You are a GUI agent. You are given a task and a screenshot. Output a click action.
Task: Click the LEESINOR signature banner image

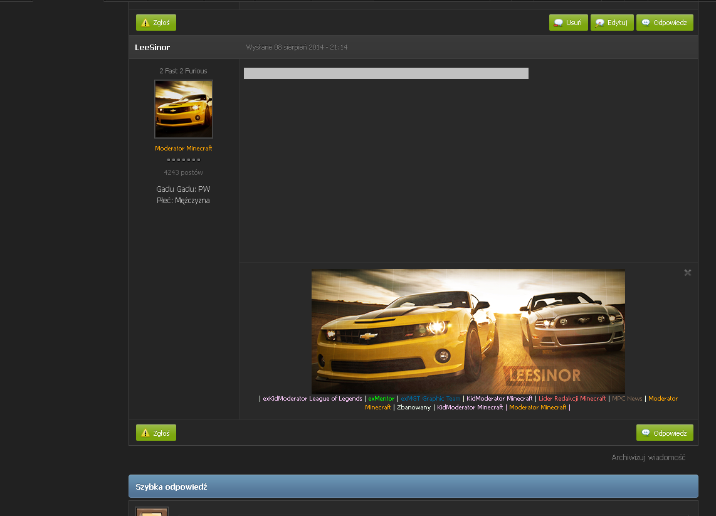tap(468, 332)
